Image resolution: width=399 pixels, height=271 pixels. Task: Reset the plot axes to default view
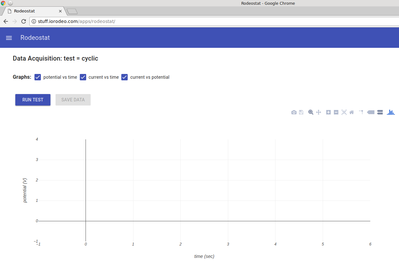[x=351, y=112]
